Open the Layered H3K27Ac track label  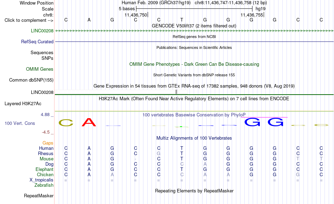23,104
